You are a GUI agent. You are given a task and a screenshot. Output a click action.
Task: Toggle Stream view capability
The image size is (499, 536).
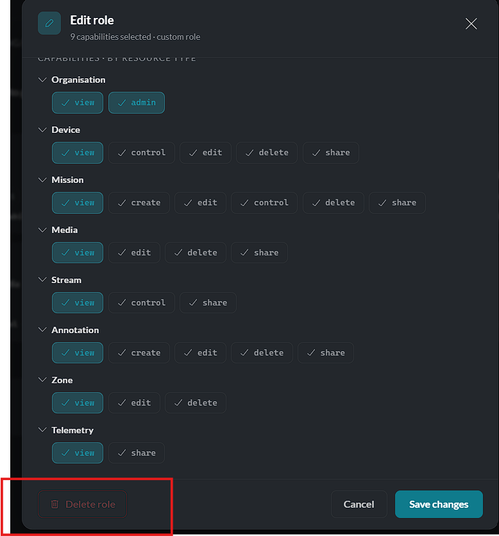78,303
